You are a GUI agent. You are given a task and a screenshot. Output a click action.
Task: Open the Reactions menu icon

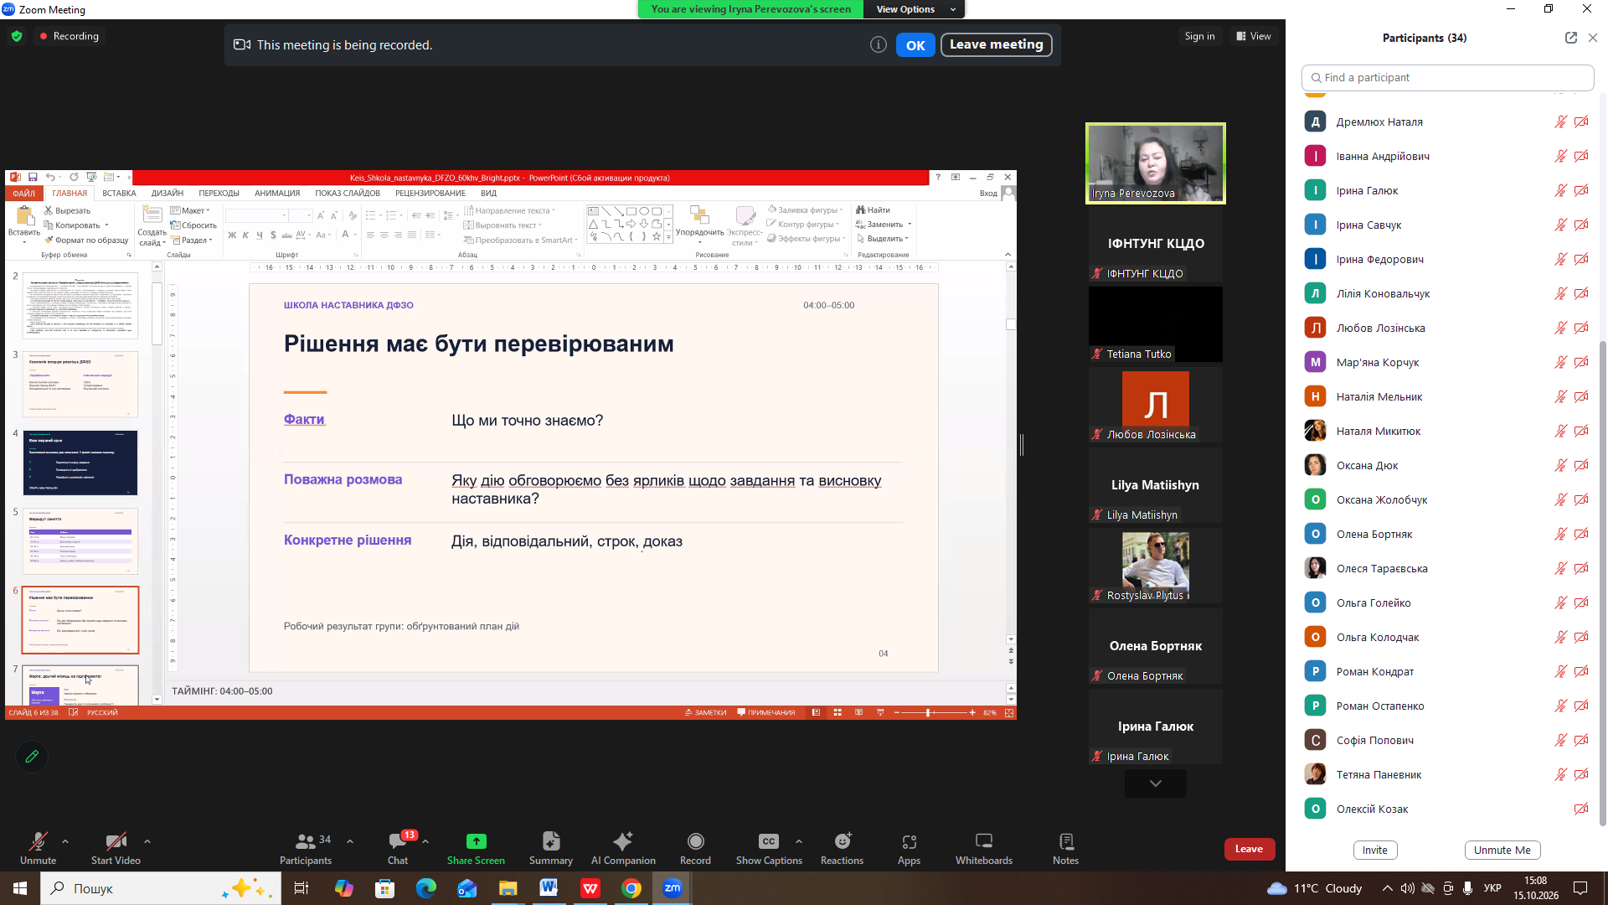pos(842,841)
